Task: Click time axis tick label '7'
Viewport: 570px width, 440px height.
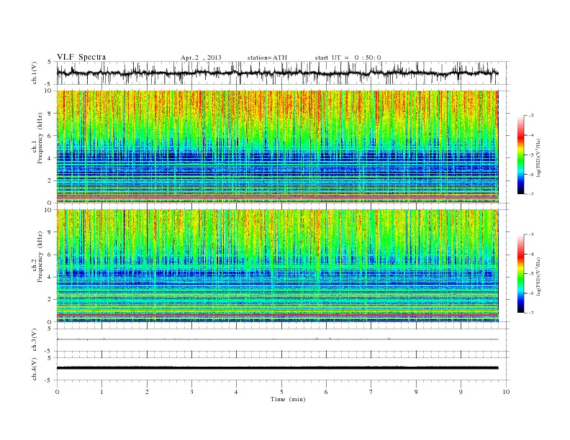Action: [x=371, y=392]
